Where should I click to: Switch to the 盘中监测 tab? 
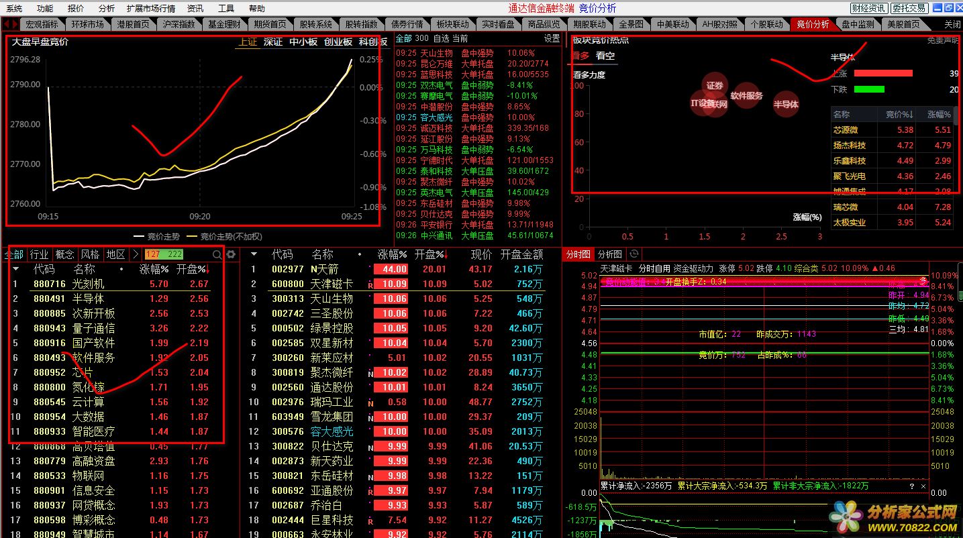(858, 24)
